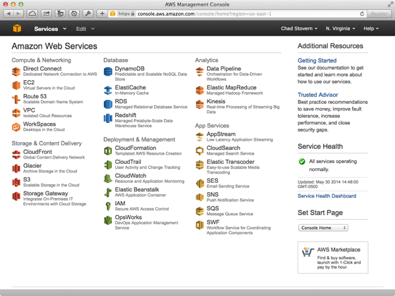
Task: Open the Edit dropdown in the navbar
Action: (85, 29)
